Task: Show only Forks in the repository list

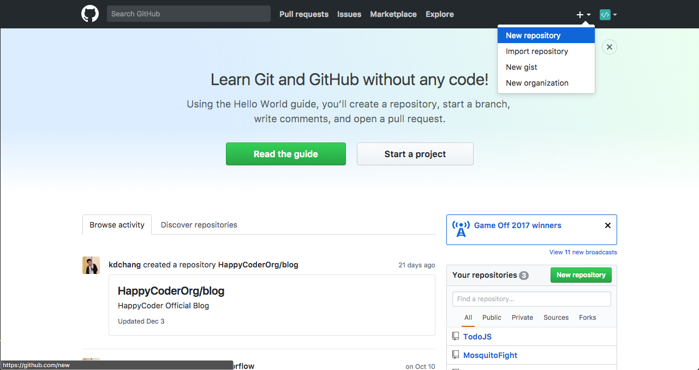Action: pyautogui.click(x=587, y=317)
